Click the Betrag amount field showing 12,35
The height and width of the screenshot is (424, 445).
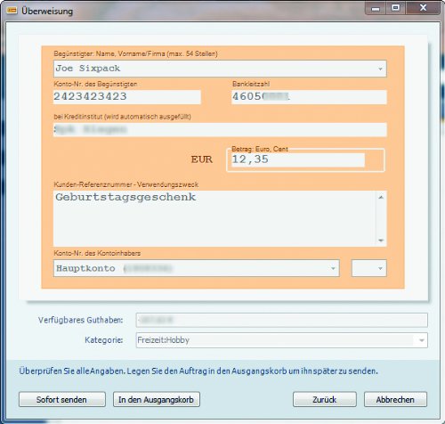coord(298,160)
